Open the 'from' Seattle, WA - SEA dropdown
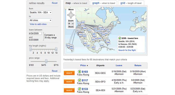The width and height of the screenshot is (175, 95). click(x=40, y=12)
